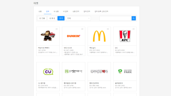The width and height of the screenshot is (171, 96).
Task: Expand the 전체 category dropdown
Action: pos(78,18)
